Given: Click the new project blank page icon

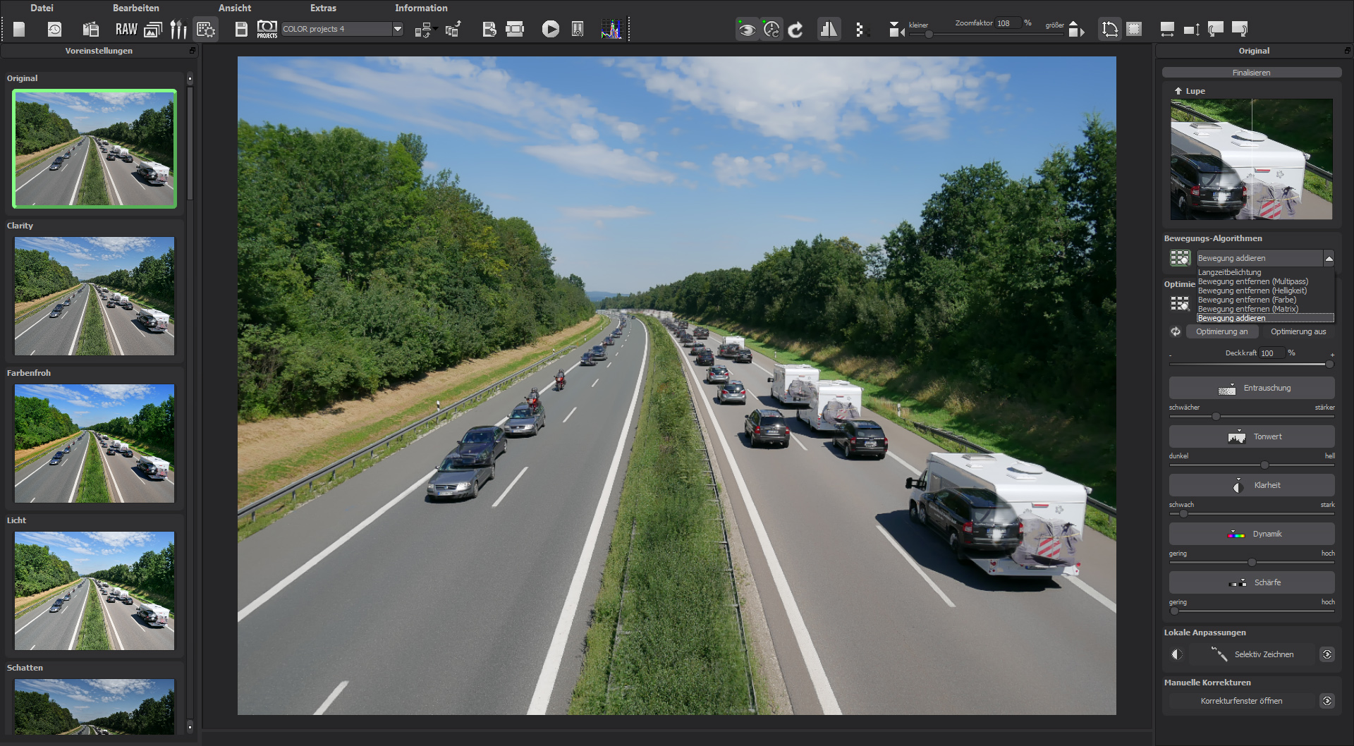Looking at the screenshot, I should [19, 29].
